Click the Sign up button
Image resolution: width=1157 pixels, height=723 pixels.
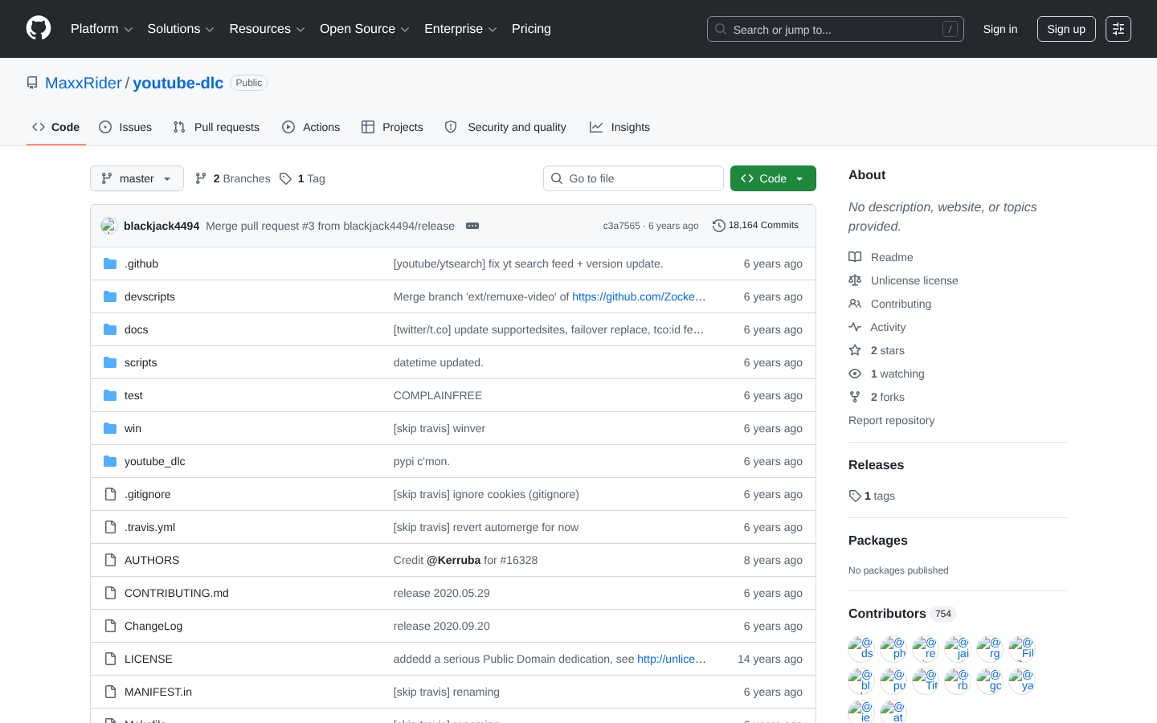click(1066, 29)
